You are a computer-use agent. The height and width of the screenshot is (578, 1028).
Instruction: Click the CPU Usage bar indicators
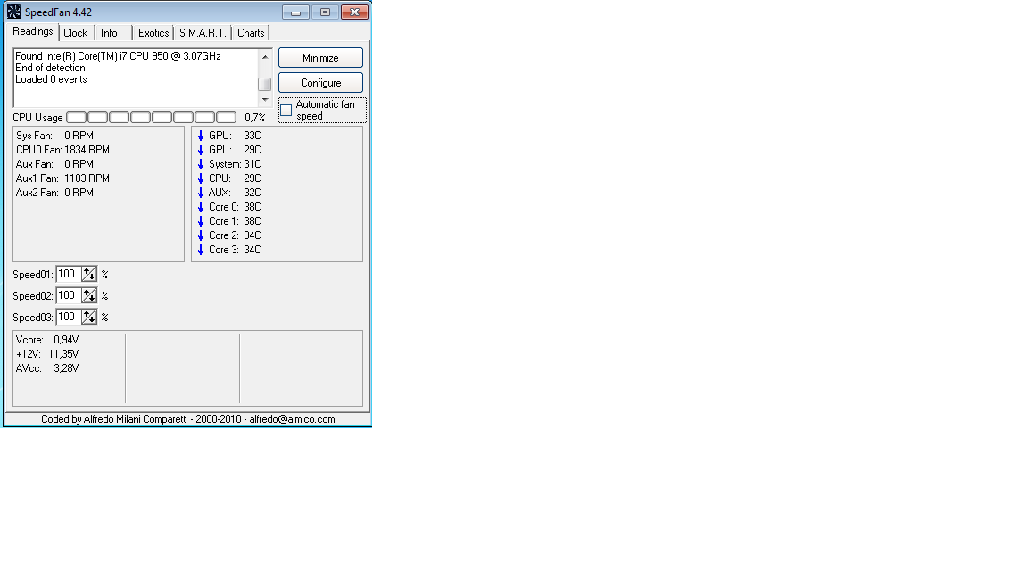(x=152, y=118)
